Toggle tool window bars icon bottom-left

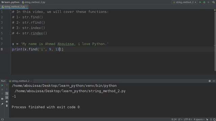[x=2, y=119]
